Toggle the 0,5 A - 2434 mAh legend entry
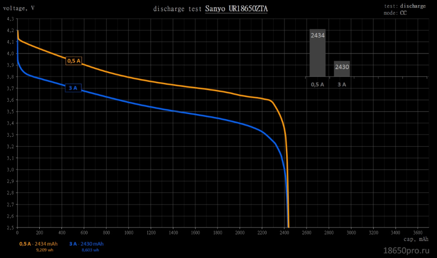The height and width of the screenshot is (258, 437). (x=38, y=244)
